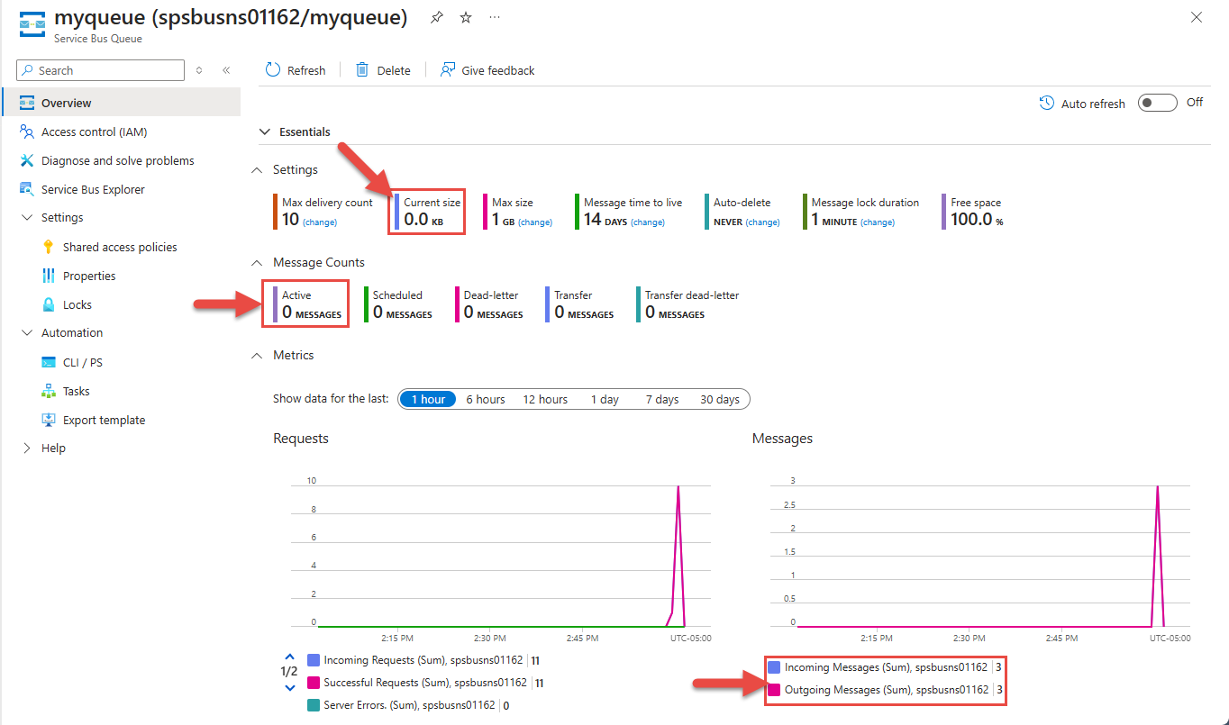
Task: Pin the myqueue page to dashboard
Action: 437,18
